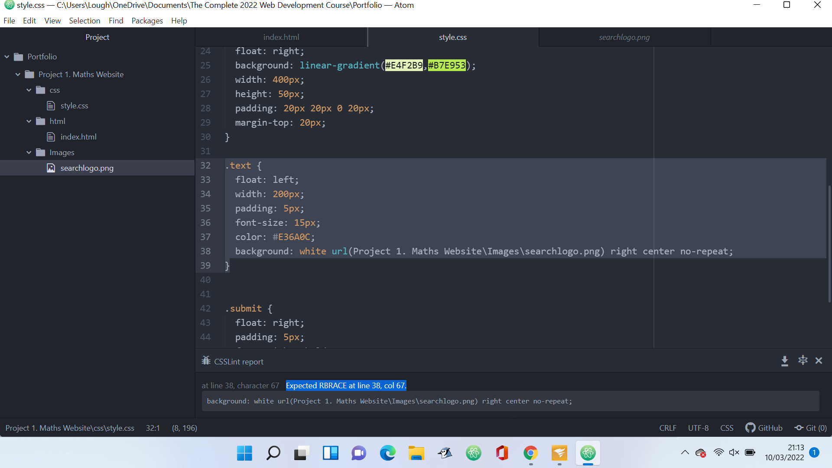Select the UTF-8 encoding indicator
Screen dimensions: 832x468
(x=698, y=427)
